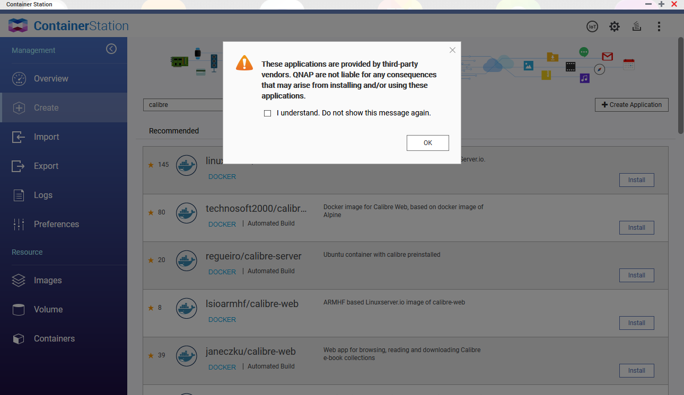This screenshot has height=395, width=684.
Task: Click Create Application button
Action: click(x=632, y=105)
